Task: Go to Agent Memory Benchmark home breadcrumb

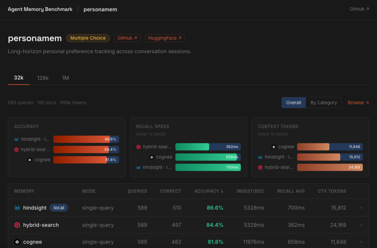Action: click(40, 9)
